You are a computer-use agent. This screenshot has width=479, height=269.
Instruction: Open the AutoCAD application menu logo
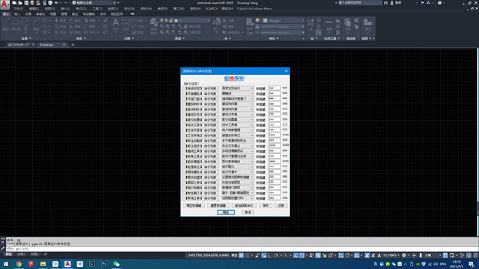[x=5, y=5]
